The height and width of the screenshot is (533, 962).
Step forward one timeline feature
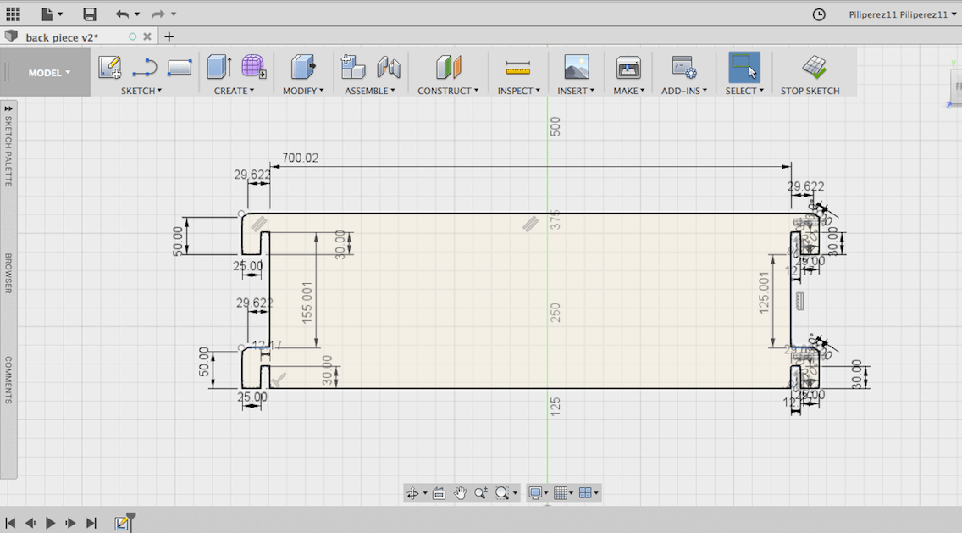(x=70, y=523)
